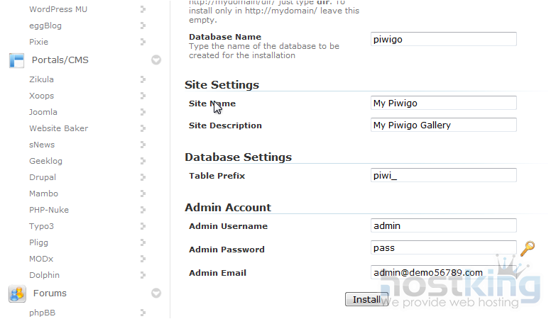
Task: Open Zikula in the sidebar
Action: [41, 79]
